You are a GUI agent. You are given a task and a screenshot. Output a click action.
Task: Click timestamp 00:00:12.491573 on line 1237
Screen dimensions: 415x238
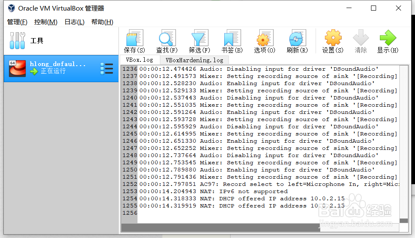[168, 76]
